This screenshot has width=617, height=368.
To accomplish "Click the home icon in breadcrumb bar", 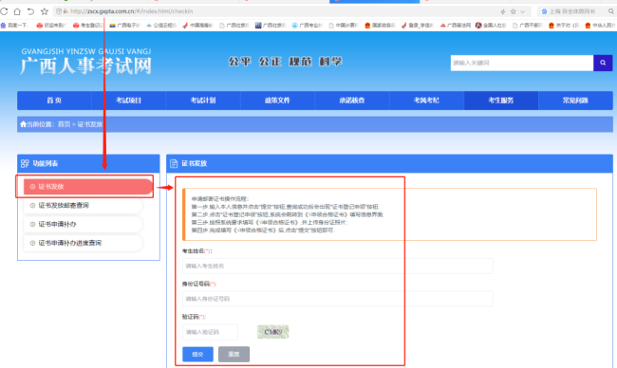I will pyautogui.click(x=23, y=124).
